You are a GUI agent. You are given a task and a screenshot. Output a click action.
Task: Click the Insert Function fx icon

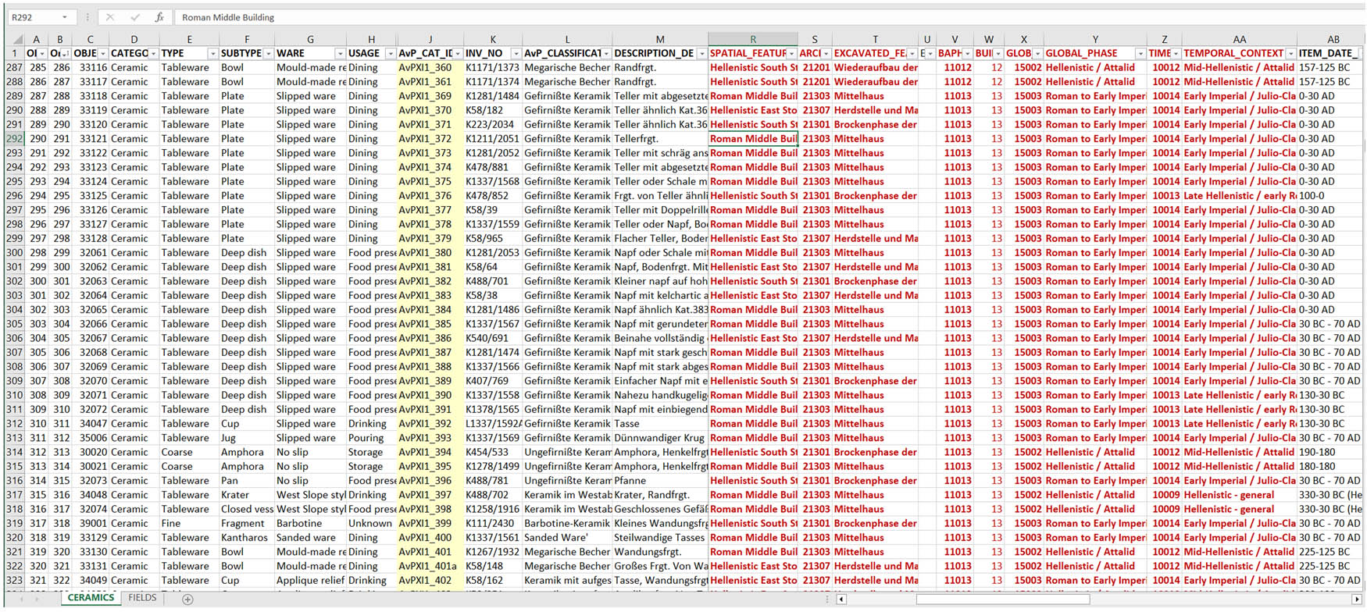click(x=159, y=17)
